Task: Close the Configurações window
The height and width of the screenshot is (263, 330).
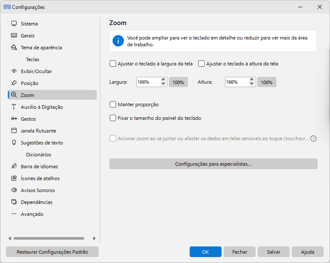Action: click(320, 7)
